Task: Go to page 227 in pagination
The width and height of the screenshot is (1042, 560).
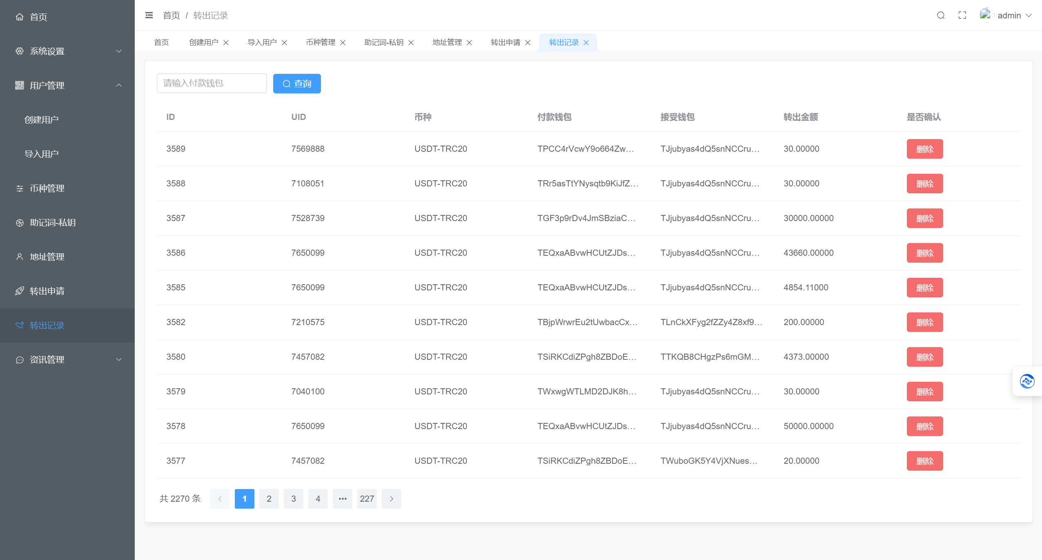Action: (x=367, y=498)
